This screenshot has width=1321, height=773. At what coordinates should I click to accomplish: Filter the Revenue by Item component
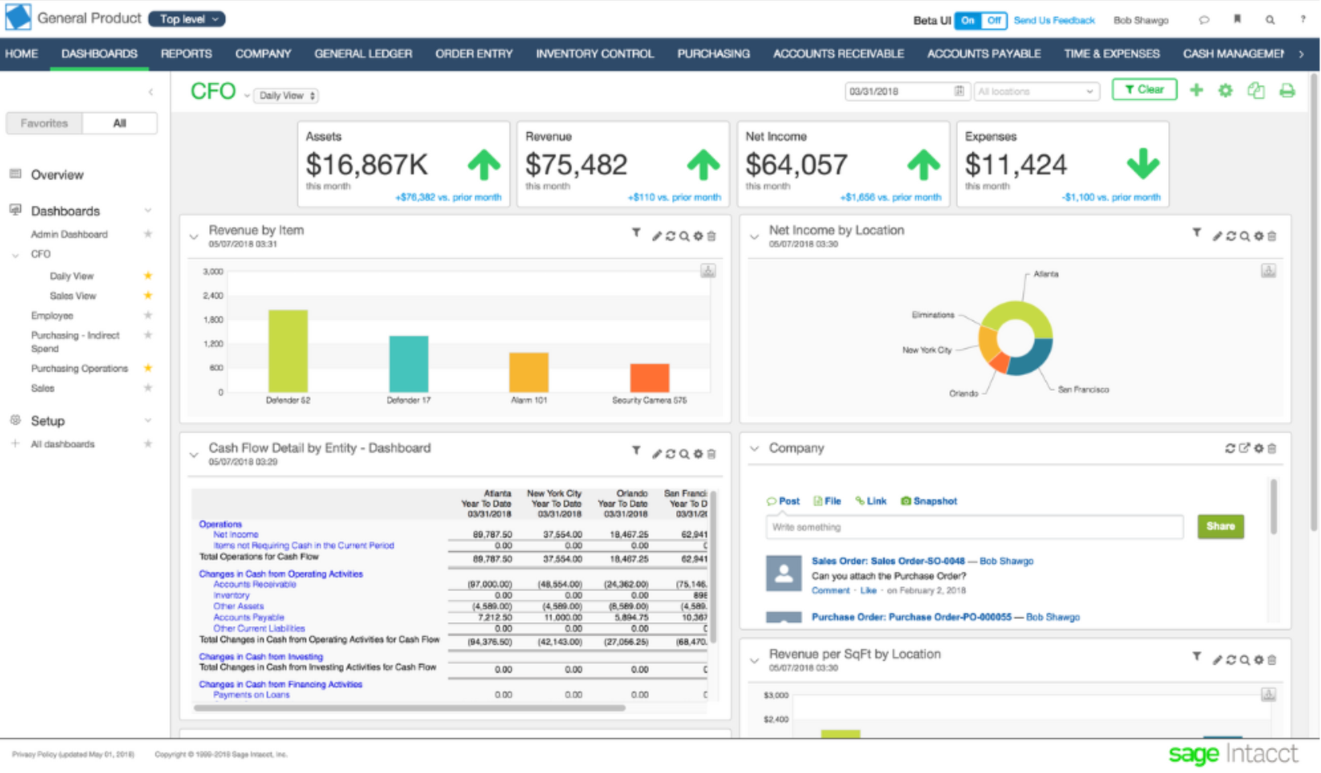[x=636, y=233]
